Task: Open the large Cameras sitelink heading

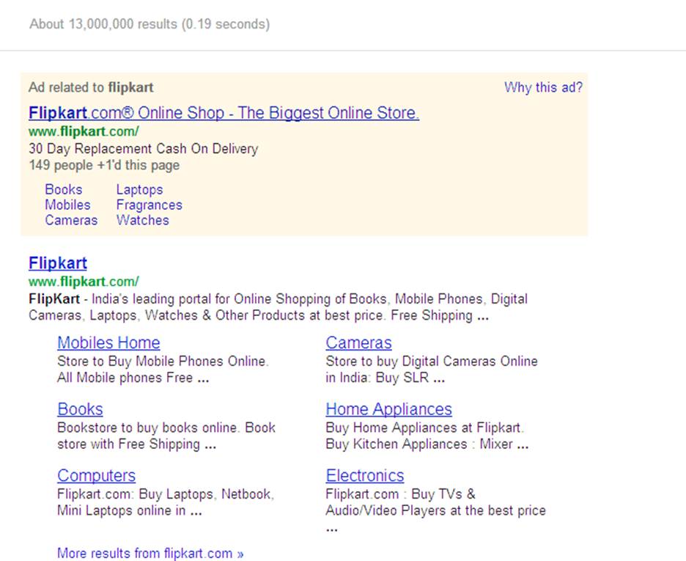Action: [358, 342]
